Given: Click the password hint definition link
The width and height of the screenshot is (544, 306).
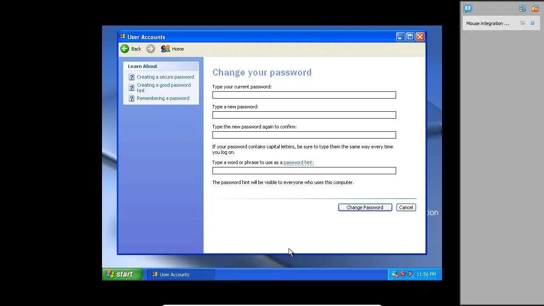Looking at the screenshot, I should pos(298,162).
